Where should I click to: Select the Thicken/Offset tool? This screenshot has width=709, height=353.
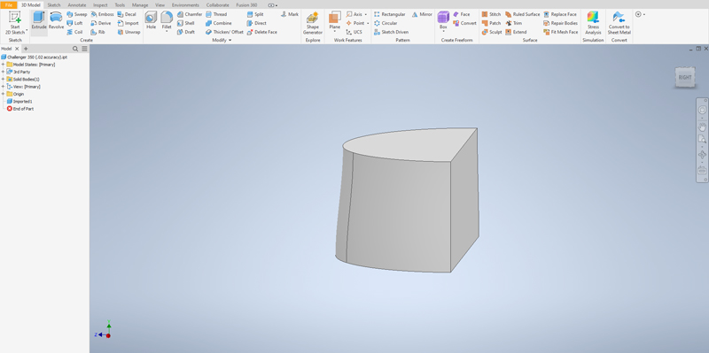point(224,32)
